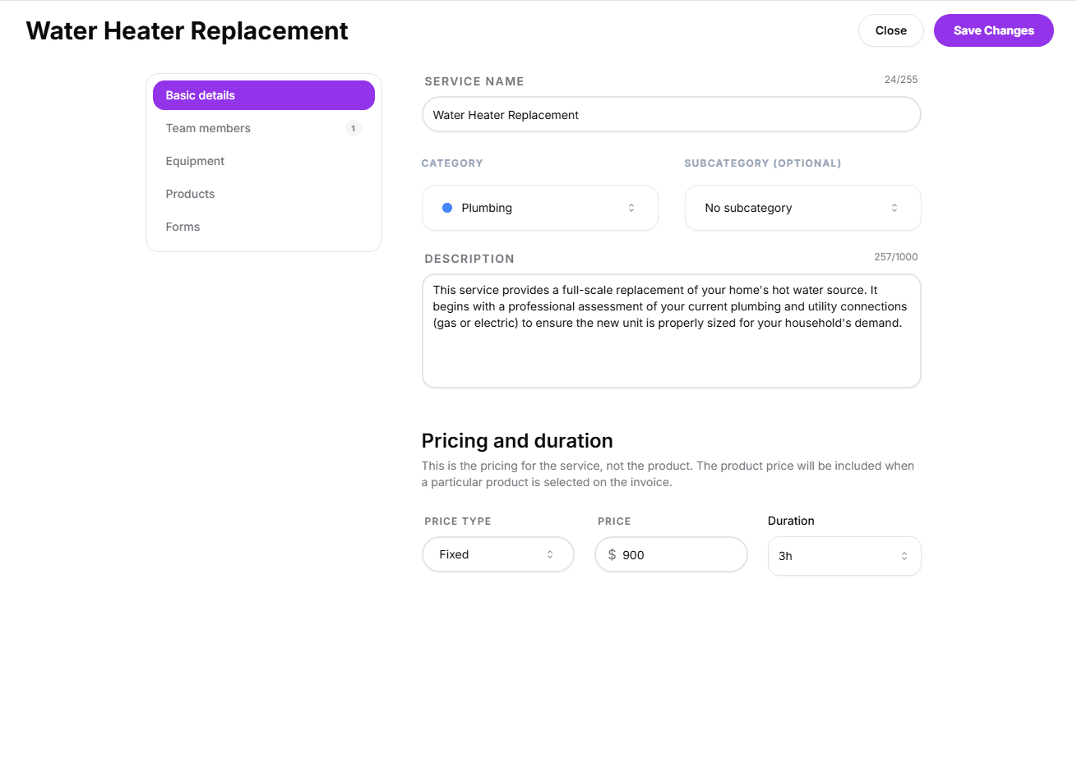Open the 3h Duration dropdown
Screen dimensions: 1077x758
[x=844, y=556]
